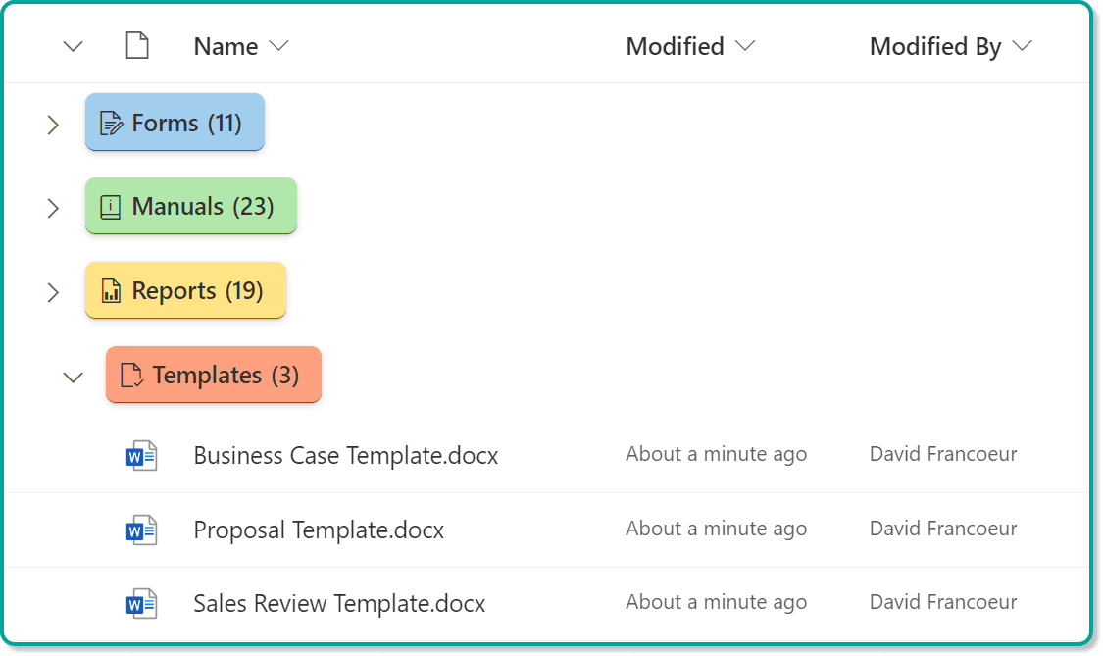Click Word icon for Sales Review Template
1103x656 pixels.
[141, 604]
